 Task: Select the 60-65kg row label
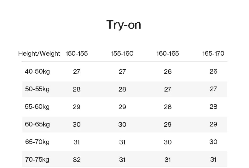pos(38,124)
